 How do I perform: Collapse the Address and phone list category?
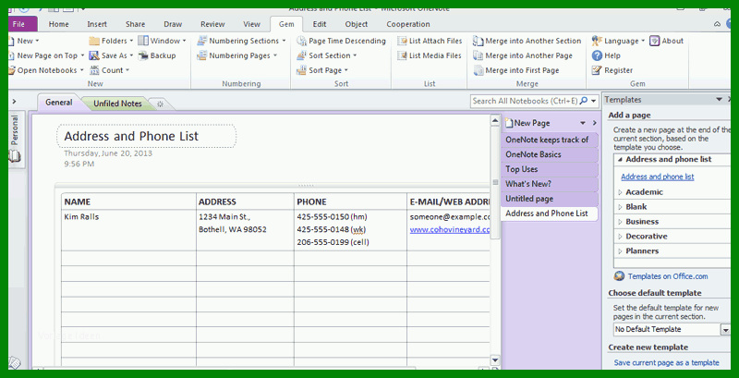click(620, 160)
